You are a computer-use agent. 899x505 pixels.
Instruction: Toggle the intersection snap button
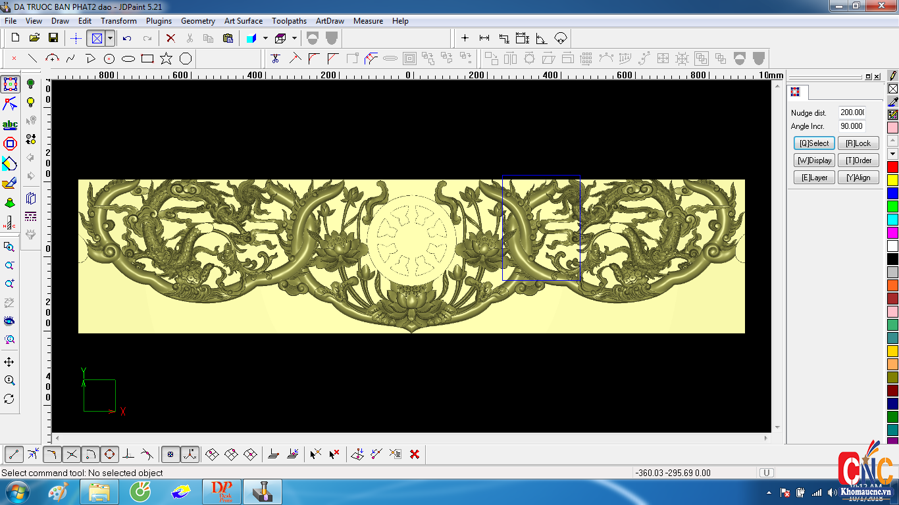(71, 454)
